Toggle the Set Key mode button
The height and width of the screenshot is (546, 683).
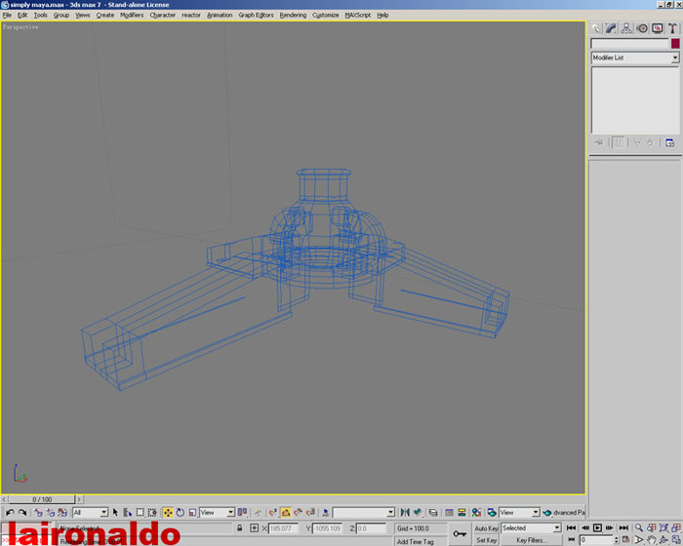[486, 539]
